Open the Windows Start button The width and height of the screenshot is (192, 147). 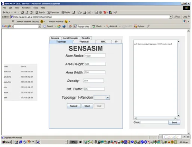[x=7, y=142]
